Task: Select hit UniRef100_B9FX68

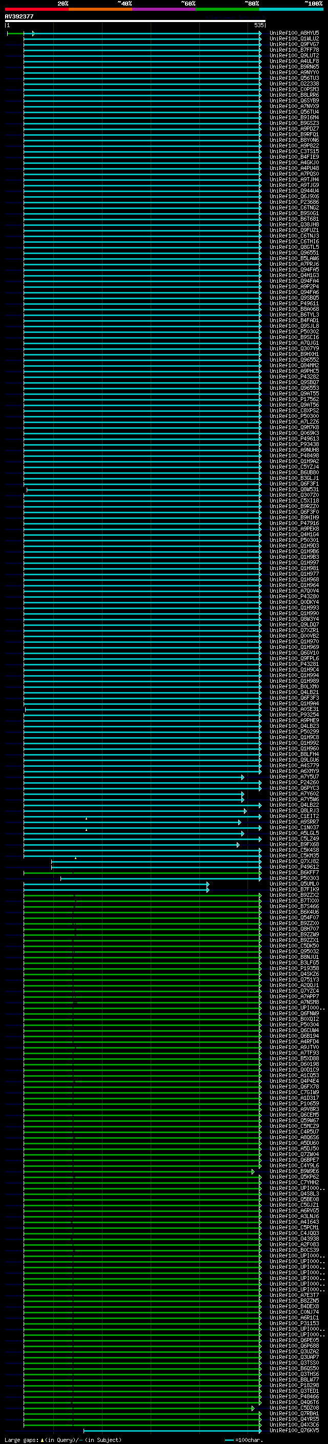Action: pos(294,844)
